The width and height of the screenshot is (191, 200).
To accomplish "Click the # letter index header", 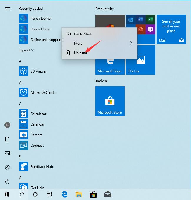I will tap(20, 61).
